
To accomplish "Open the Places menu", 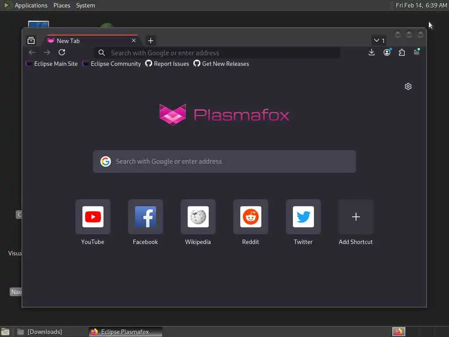I will pos(62,5).
